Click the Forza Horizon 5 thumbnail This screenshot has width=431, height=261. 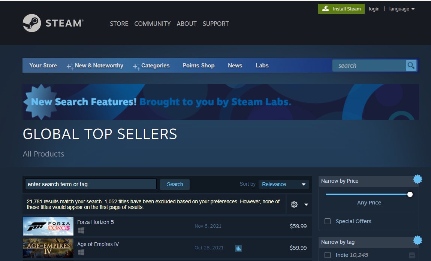(48, 226)
